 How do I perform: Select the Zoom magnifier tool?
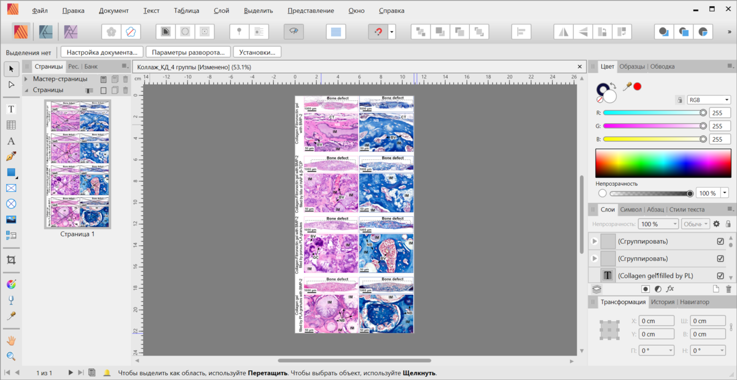pyautogui.click(x=11, y=356)
